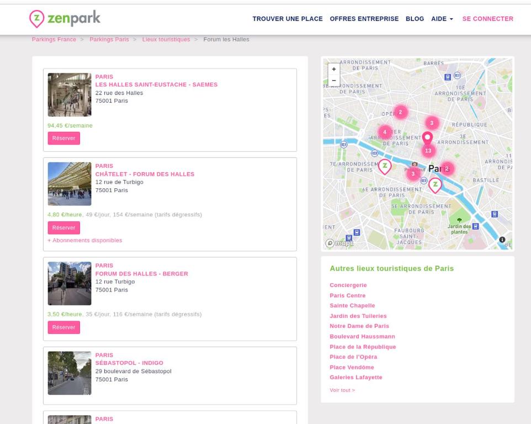
Task: Click the Mapbox logo on the map
Action: coord(339,243)
